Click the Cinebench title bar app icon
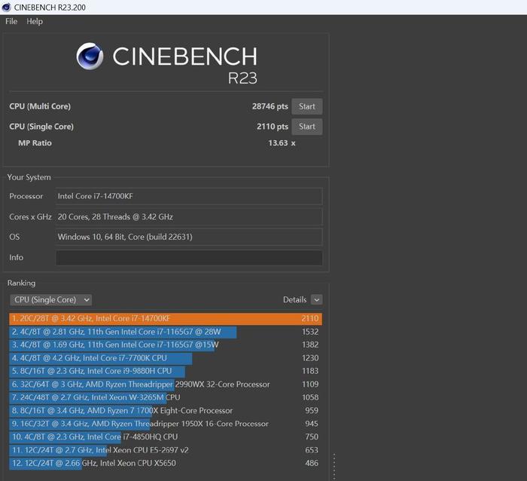This screenshot has height=481, width=527. pyautogui.click(x=7, y=7)
